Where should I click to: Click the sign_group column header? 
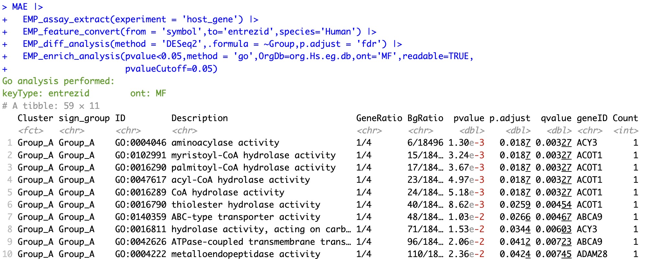(84, 118)
